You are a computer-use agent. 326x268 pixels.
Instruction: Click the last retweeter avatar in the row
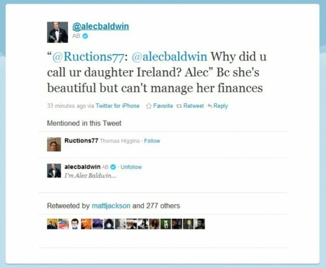point(200,224)
